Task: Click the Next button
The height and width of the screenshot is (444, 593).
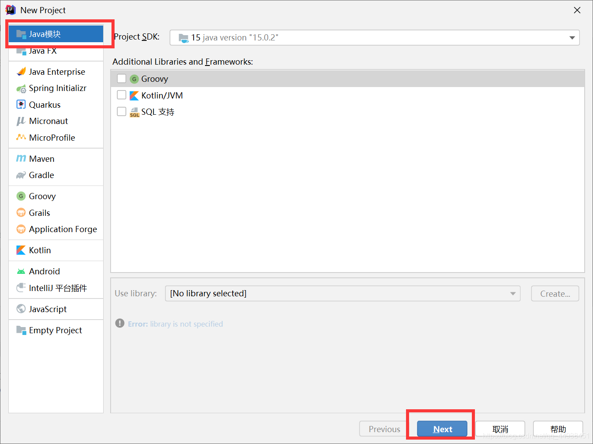Action: (x=442, y=429)
